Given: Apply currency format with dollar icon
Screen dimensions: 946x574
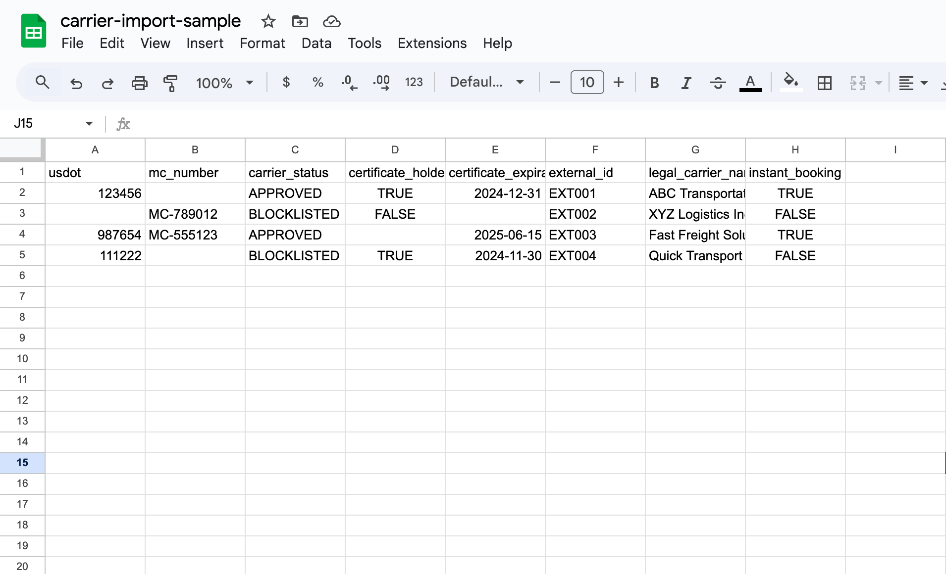Looking at the screenshot, I should click(286, 83).
